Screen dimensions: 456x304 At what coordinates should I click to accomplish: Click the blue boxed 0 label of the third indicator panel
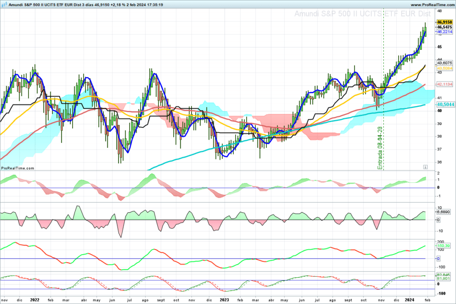(439, 259)
